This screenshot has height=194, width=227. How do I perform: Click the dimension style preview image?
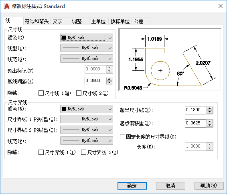click(x=170, y=60)
